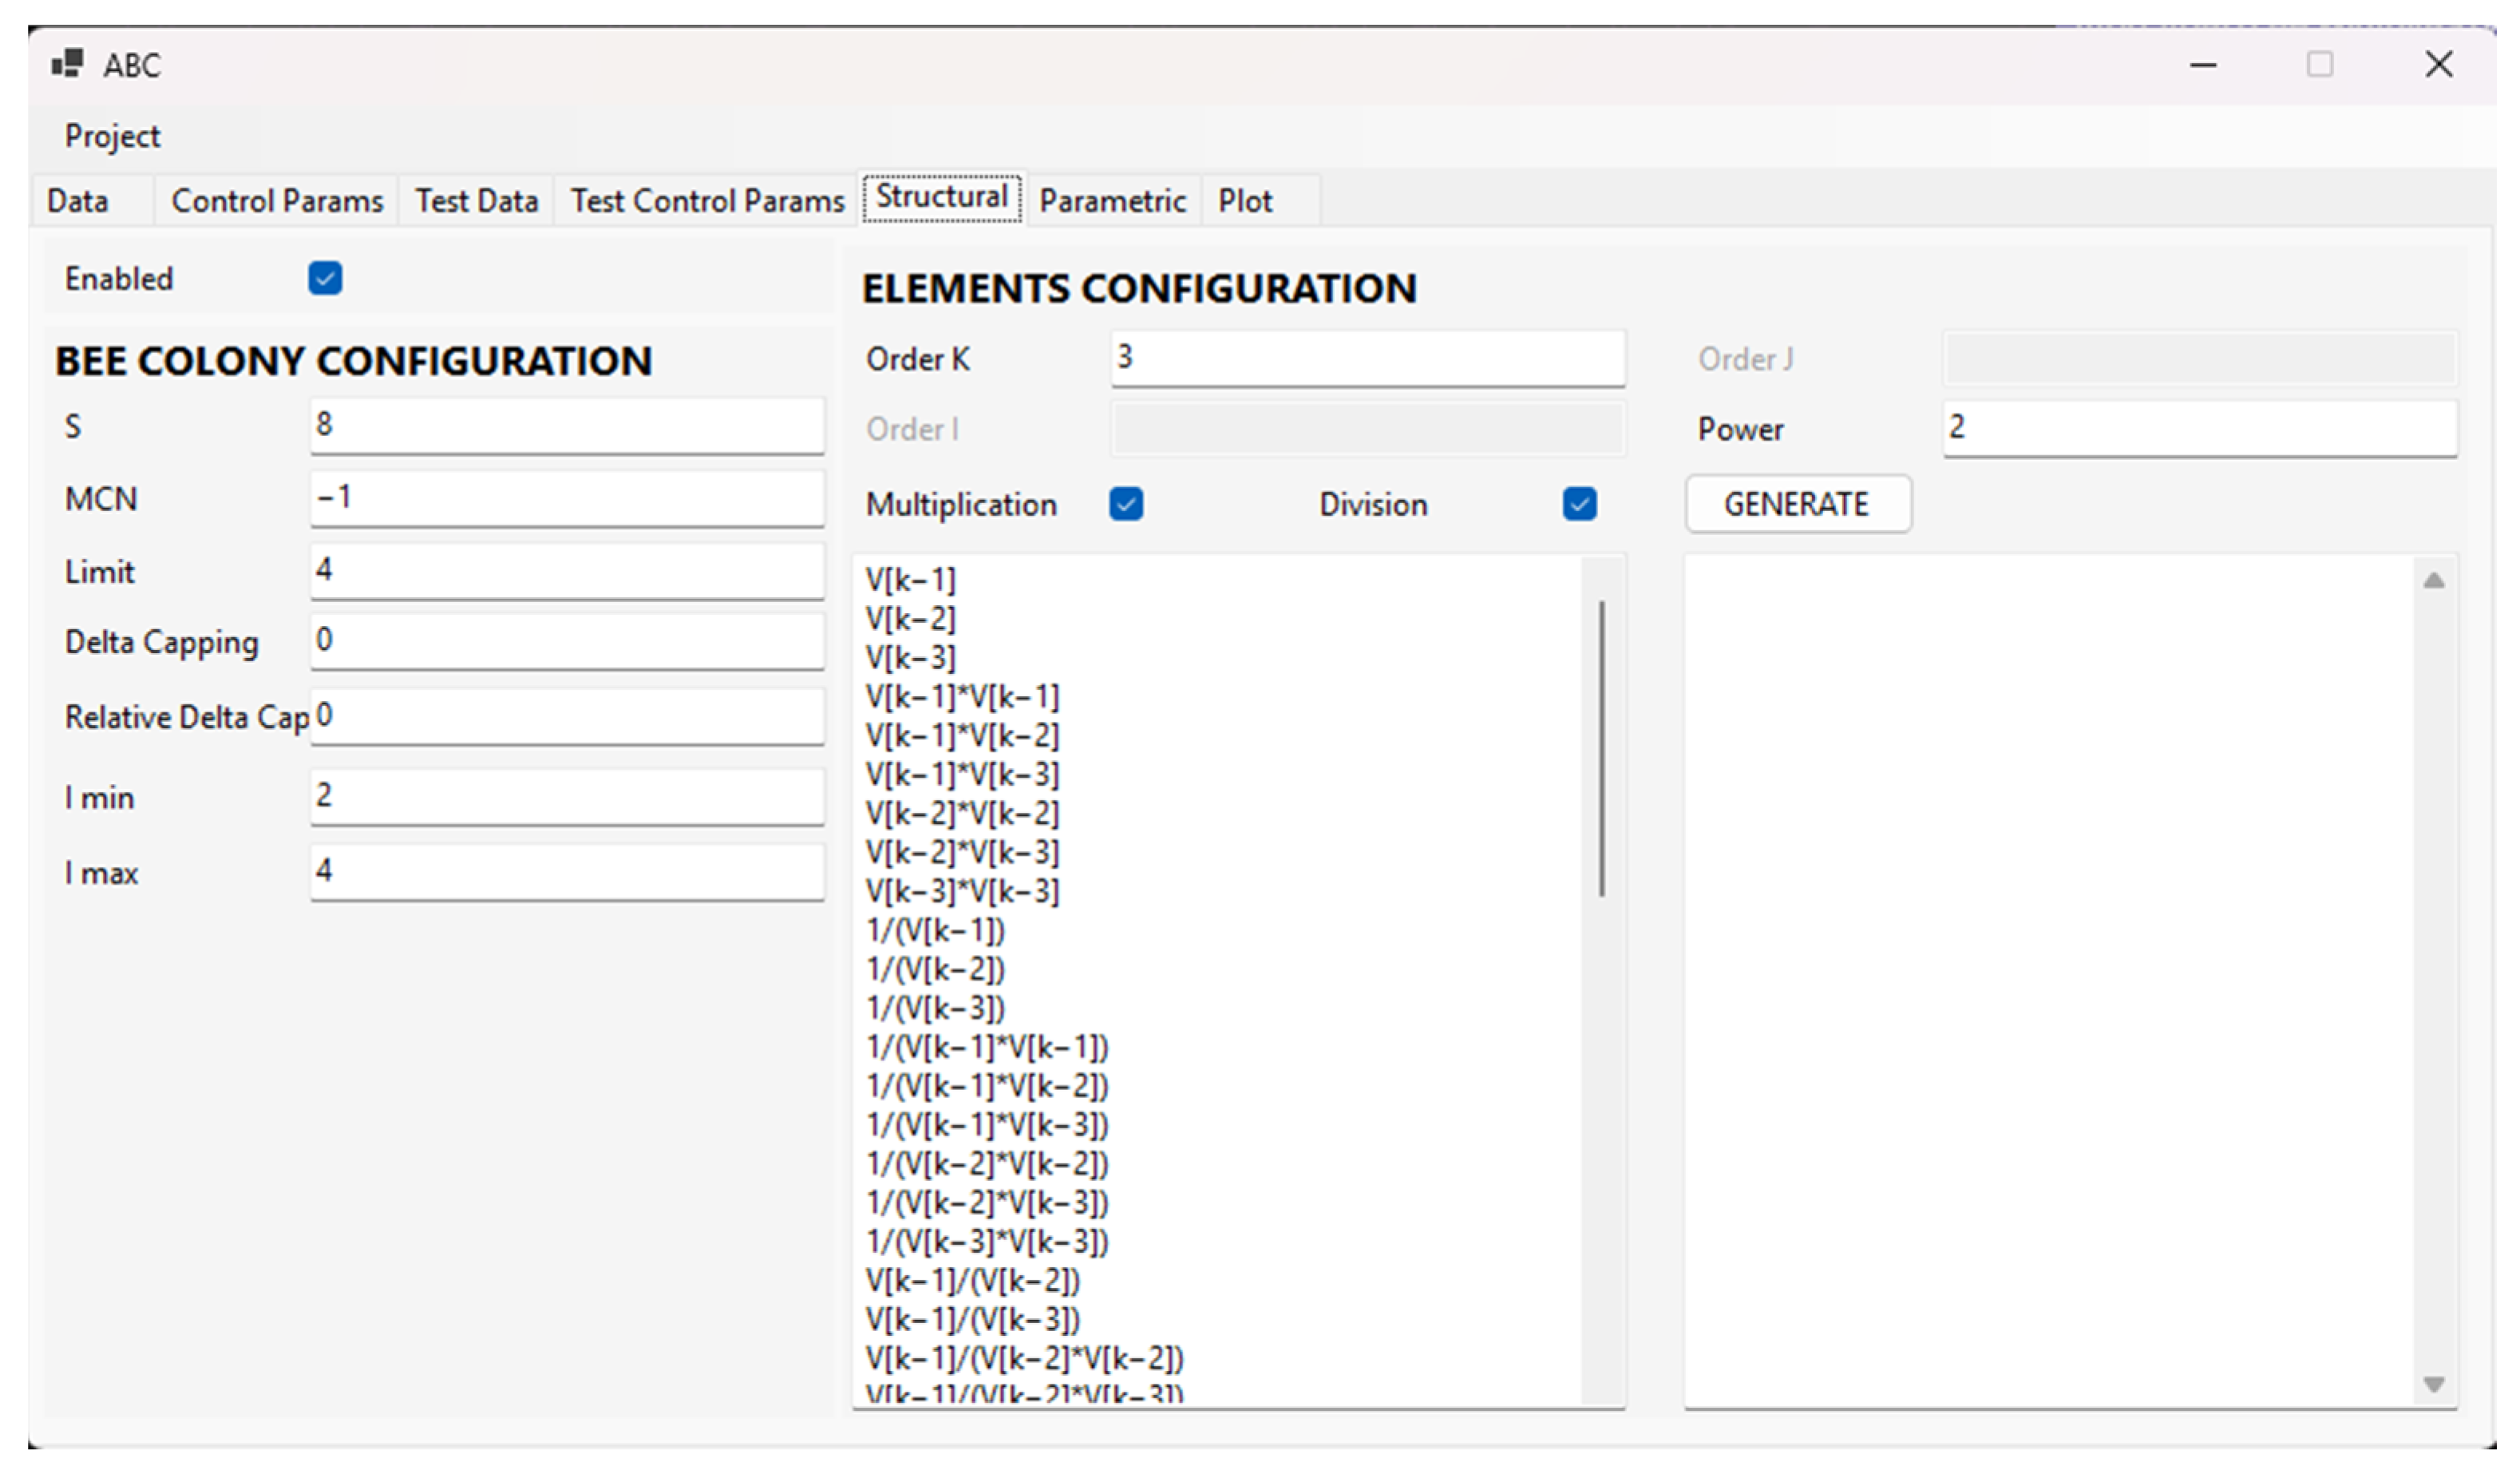
Task: Click the I max input field
Action: [x=567, y=872]
